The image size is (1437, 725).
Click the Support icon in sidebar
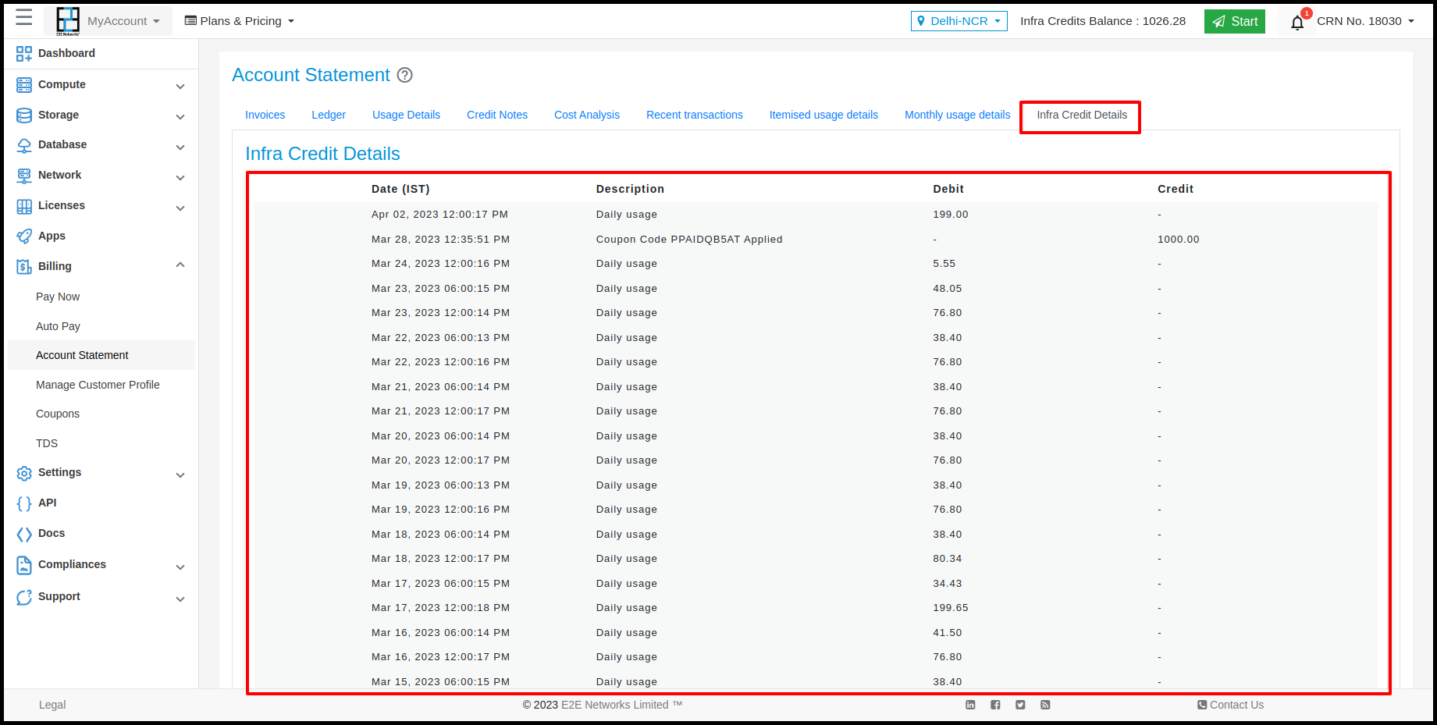click(x=24, y=597)
